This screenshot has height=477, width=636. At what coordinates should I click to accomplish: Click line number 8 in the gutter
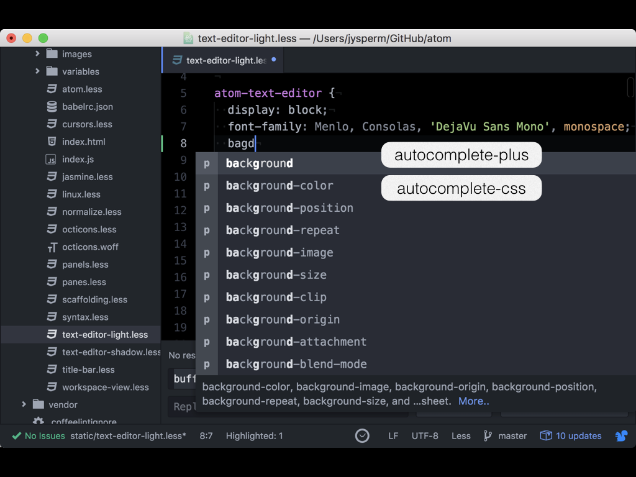(183, 143)
